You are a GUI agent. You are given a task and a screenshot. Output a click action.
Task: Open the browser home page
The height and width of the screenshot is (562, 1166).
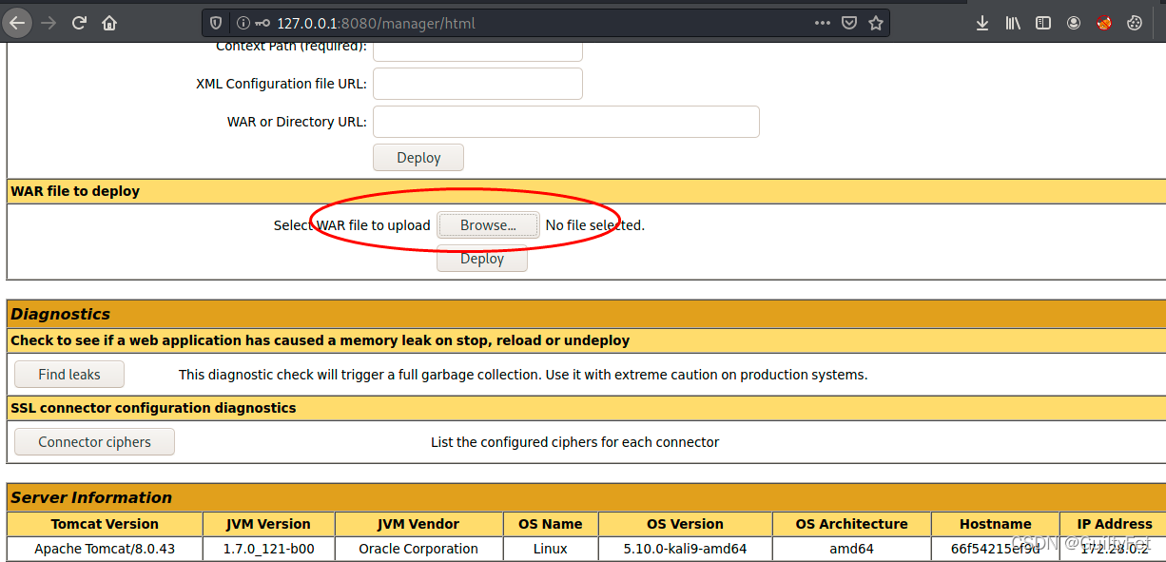coord(109,23)
